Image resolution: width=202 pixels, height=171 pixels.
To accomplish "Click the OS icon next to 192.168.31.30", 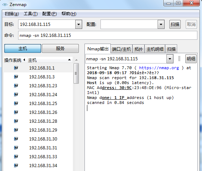I will pyautogui.click(x=16, y=139).
